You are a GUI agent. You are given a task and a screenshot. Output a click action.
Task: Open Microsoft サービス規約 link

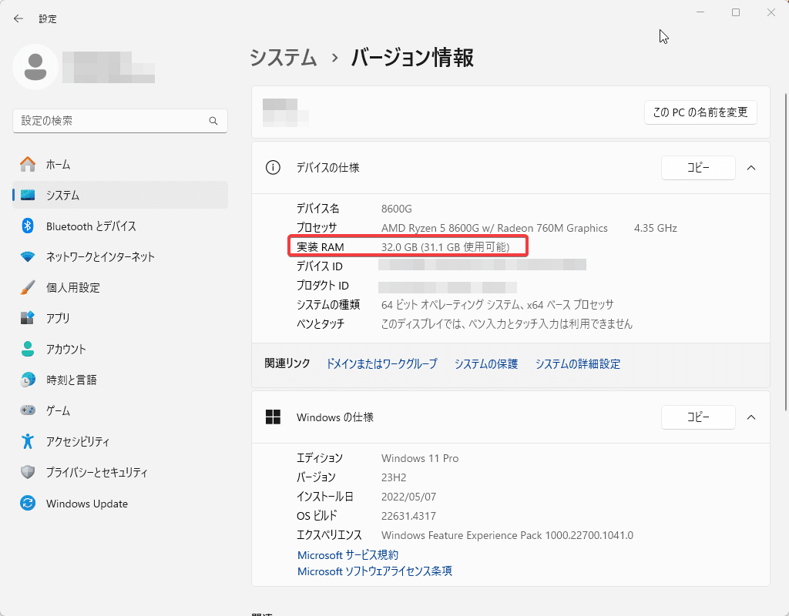click(347, 555)
